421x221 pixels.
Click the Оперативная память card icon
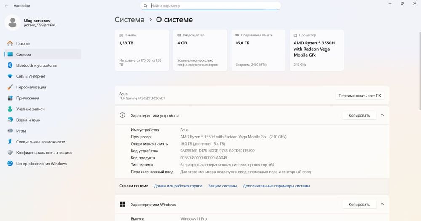point(237,35)
